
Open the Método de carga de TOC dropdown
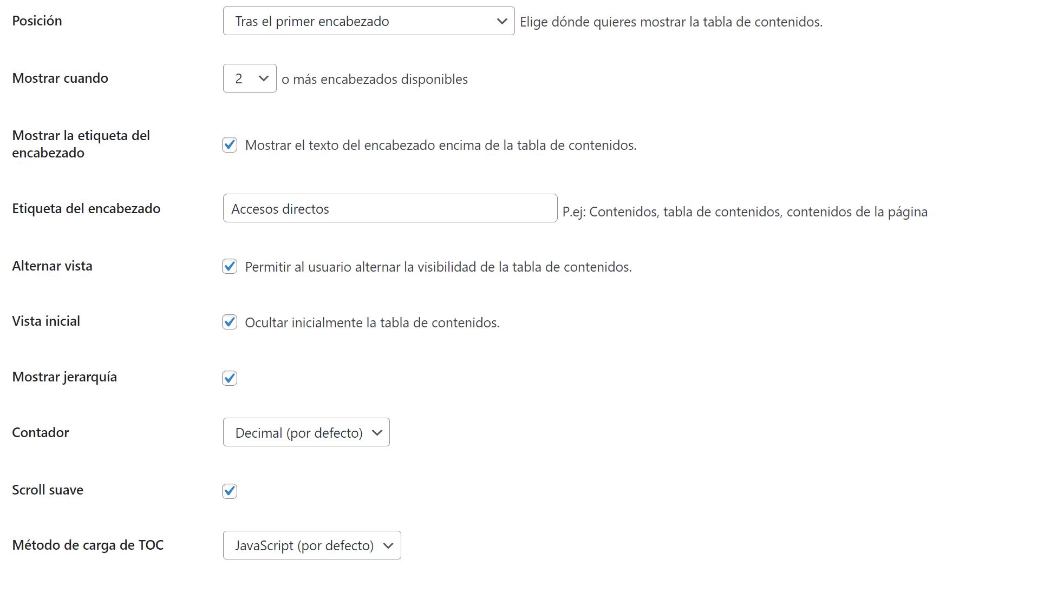point(312,545)
